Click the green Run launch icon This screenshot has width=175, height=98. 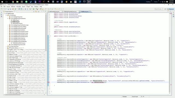click(33, 9)
